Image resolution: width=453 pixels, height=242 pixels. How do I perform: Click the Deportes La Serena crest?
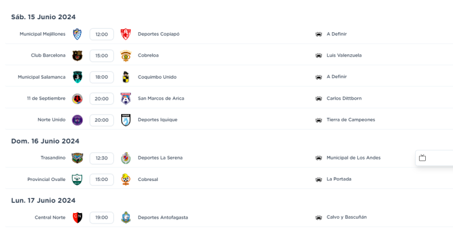tap(126, 158)
